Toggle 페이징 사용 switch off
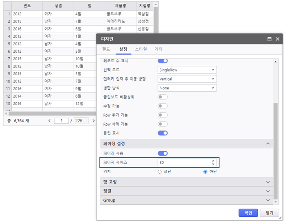 163,154
